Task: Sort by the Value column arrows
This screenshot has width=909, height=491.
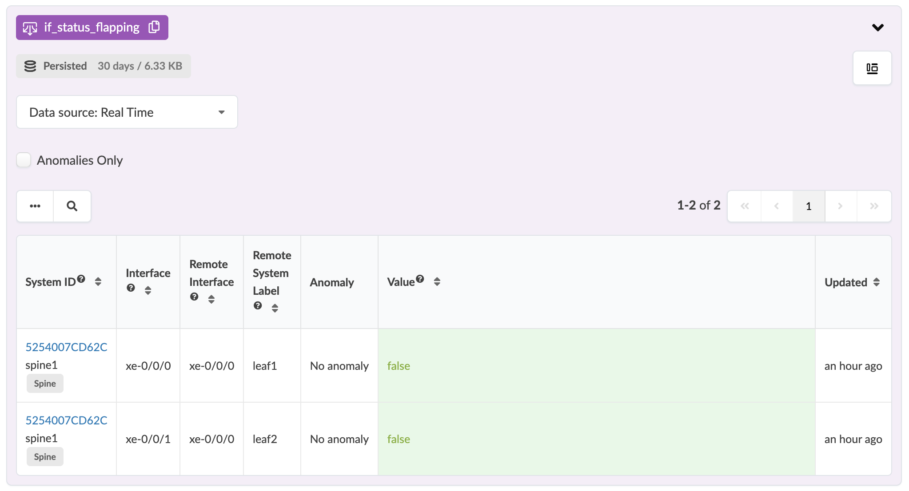Action: (437, 281)
